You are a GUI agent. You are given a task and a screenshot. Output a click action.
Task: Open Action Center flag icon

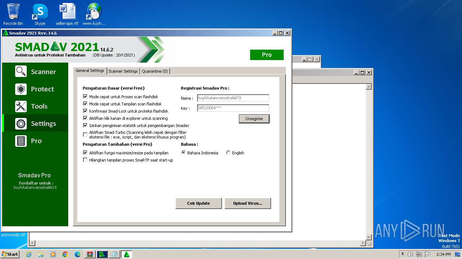pos(428,254)
